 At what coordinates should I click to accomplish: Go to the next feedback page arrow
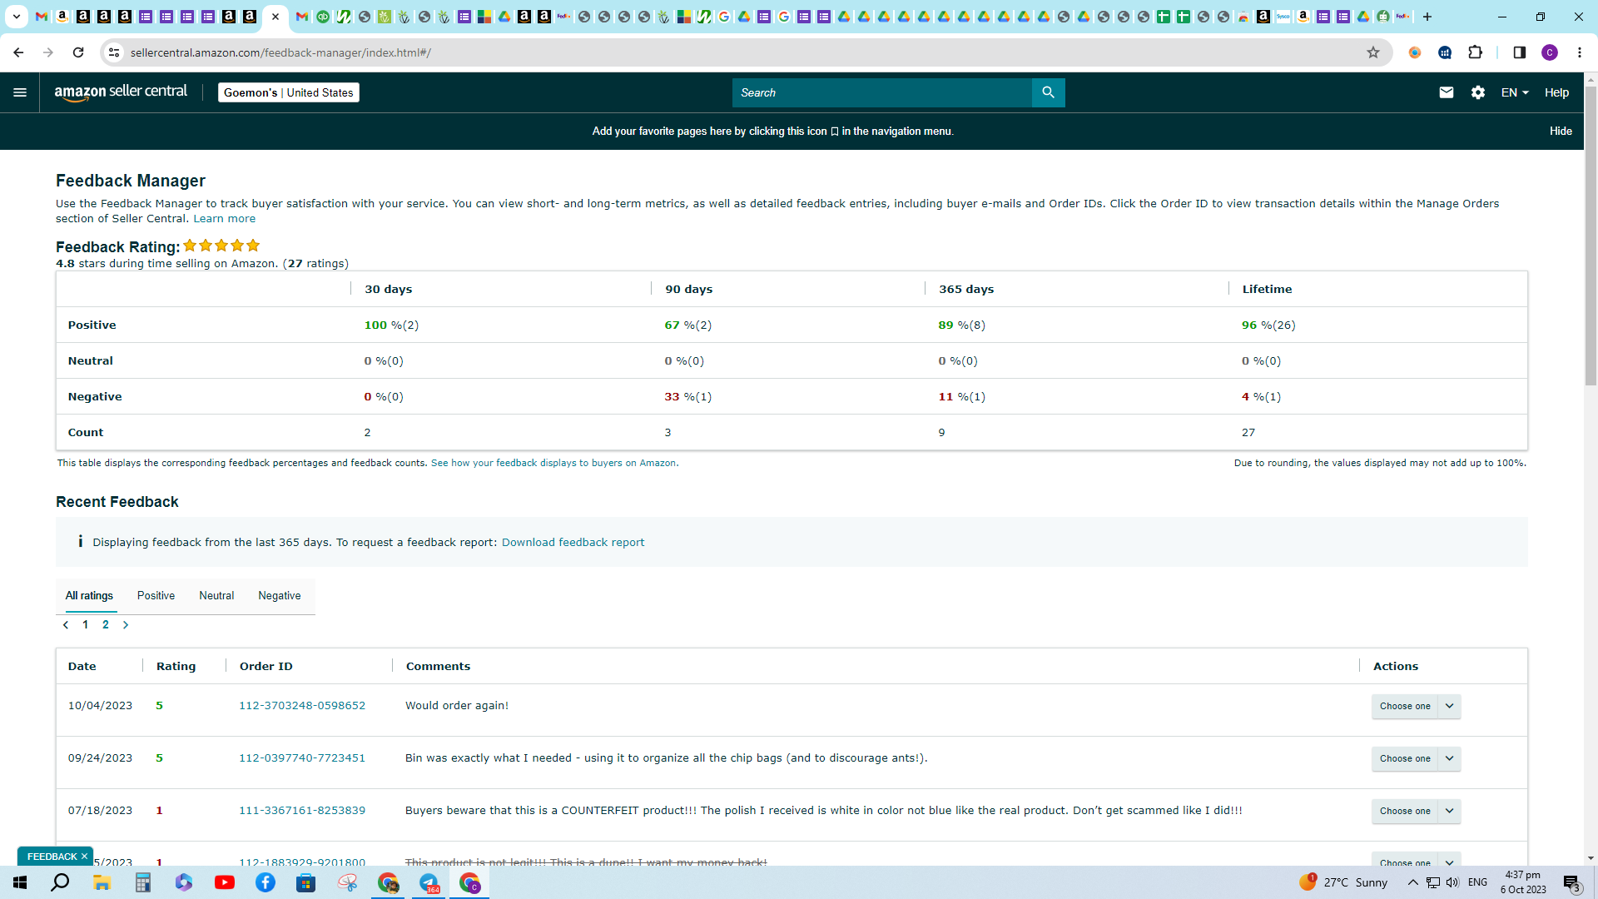click(x=126, y=625)
